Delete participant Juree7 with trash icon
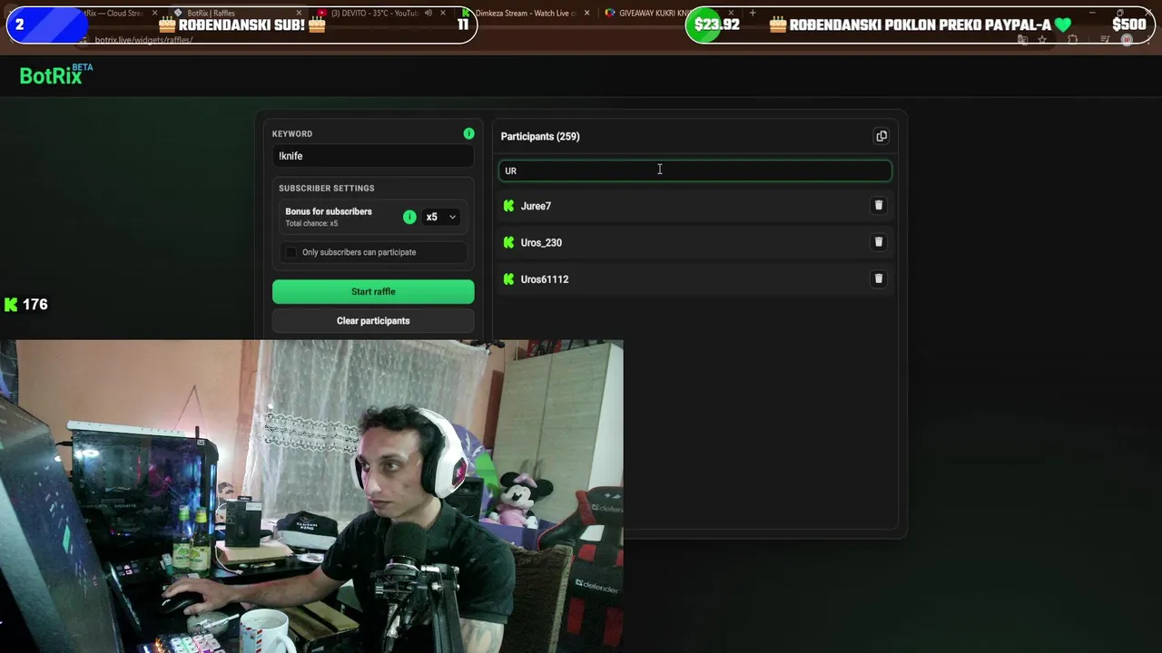This screenshot has height=653, width=1162. [x=878, y=206]
